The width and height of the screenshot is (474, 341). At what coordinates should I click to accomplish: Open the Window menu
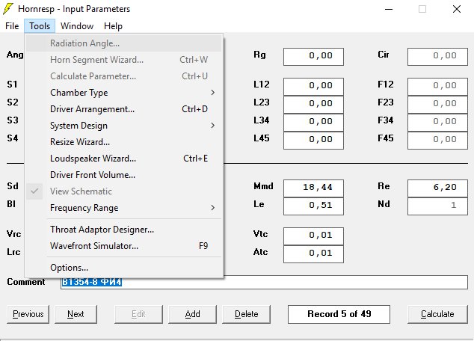coord(77,26)
